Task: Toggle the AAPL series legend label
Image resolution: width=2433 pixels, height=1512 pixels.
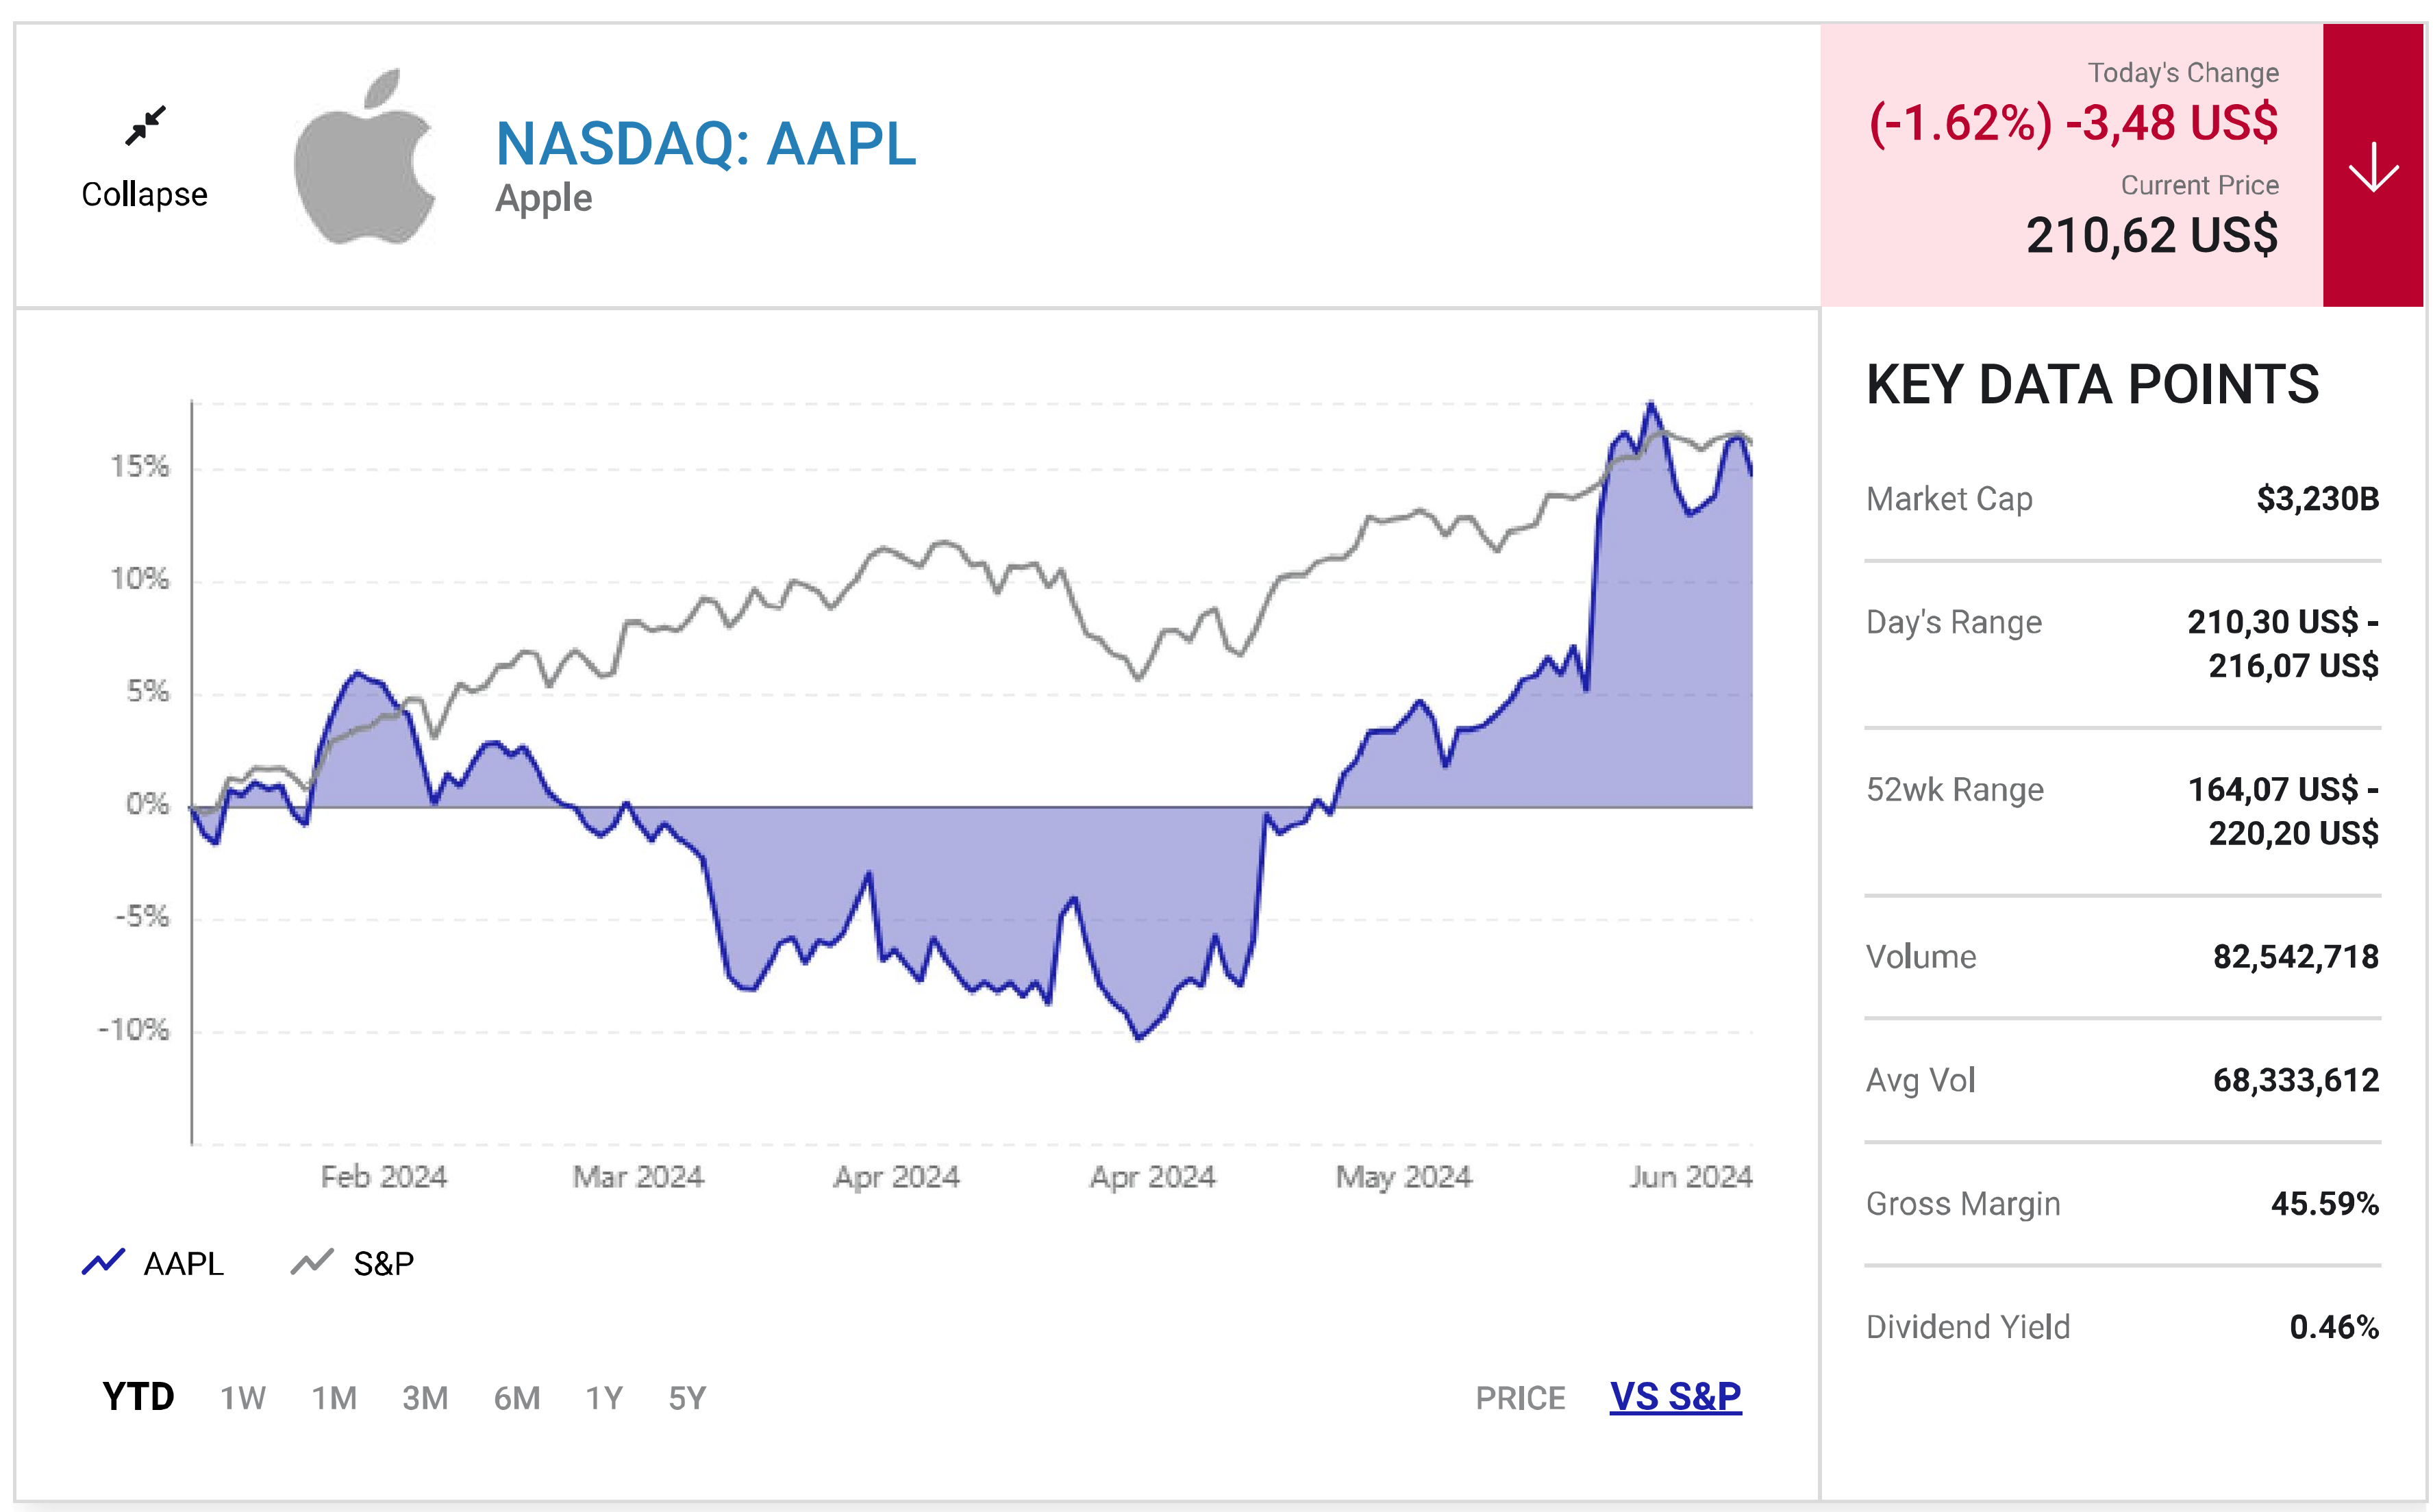Action: (184, 1264)
